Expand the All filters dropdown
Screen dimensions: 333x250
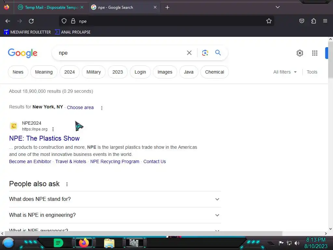point(285,72)
